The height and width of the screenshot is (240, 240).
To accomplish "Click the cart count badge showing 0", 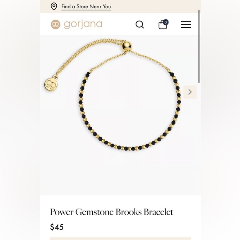I will (166, 22).
